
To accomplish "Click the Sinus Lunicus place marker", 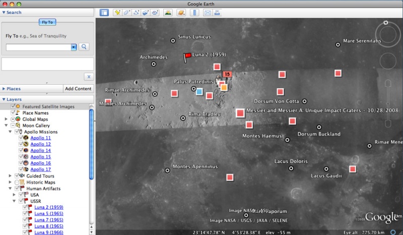I will click(173, 41).
